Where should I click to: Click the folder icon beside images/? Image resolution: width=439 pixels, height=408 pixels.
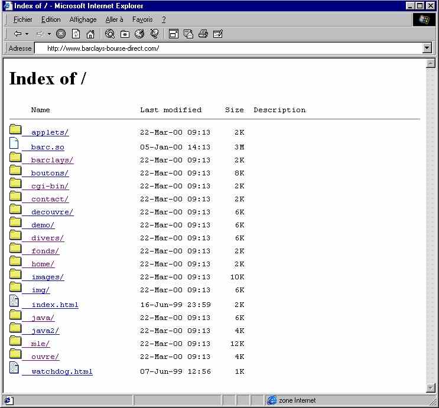coord(15,274)
